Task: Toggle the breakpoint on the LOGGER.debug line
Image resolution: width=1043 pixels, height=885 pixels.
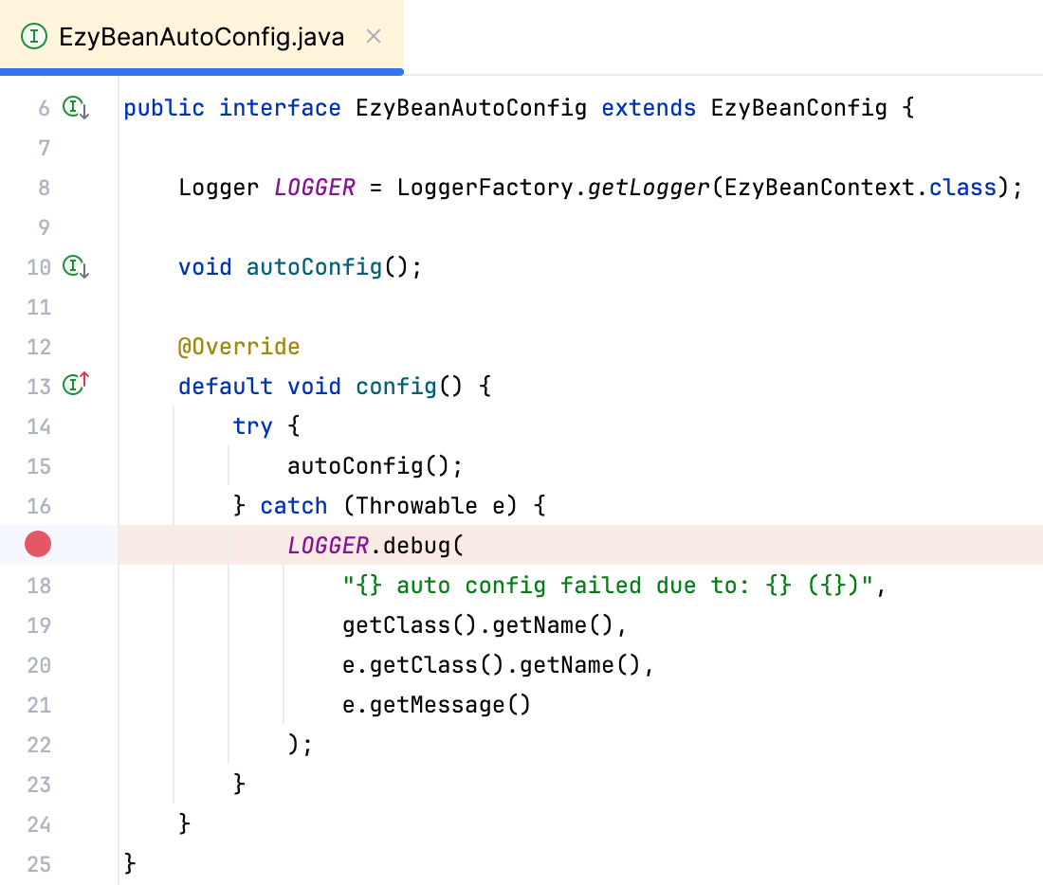Action: tap(37, 544)
